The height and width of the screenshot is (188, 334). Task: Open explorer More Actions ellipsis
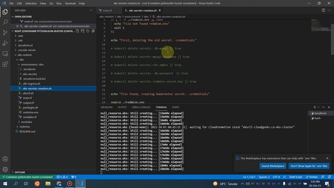point(91,10)
